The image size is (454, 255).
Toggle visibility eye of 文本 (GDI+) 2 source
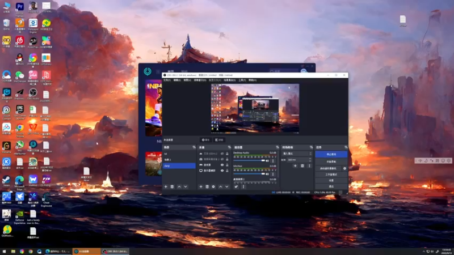pyautogui.click(x=222, y=154)
